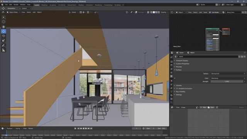
Task: Click the material sphere icon beside Wood_Main
Action: point(223,12)
